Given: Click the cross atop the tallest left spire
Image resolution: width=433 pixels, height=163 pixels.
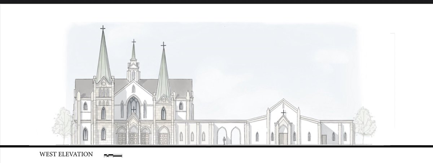Looking at the screenshot, I should [103, 28].
